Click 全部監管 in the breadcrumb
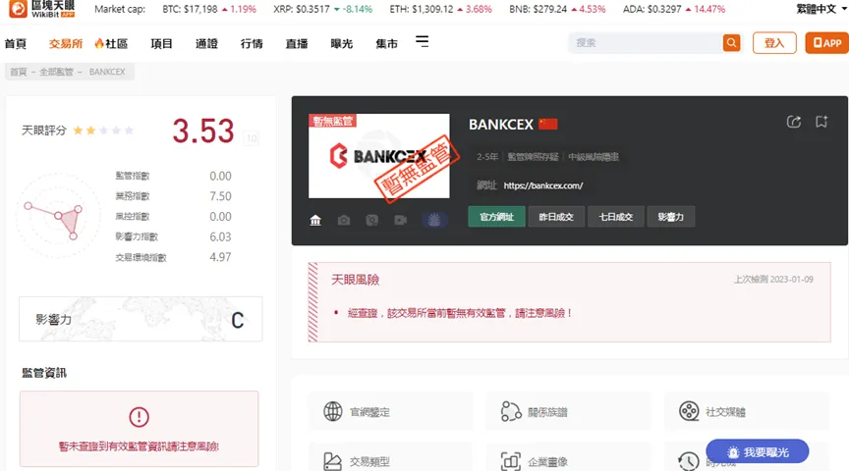Viewport: 849px width, 471px height. [56, 72]
